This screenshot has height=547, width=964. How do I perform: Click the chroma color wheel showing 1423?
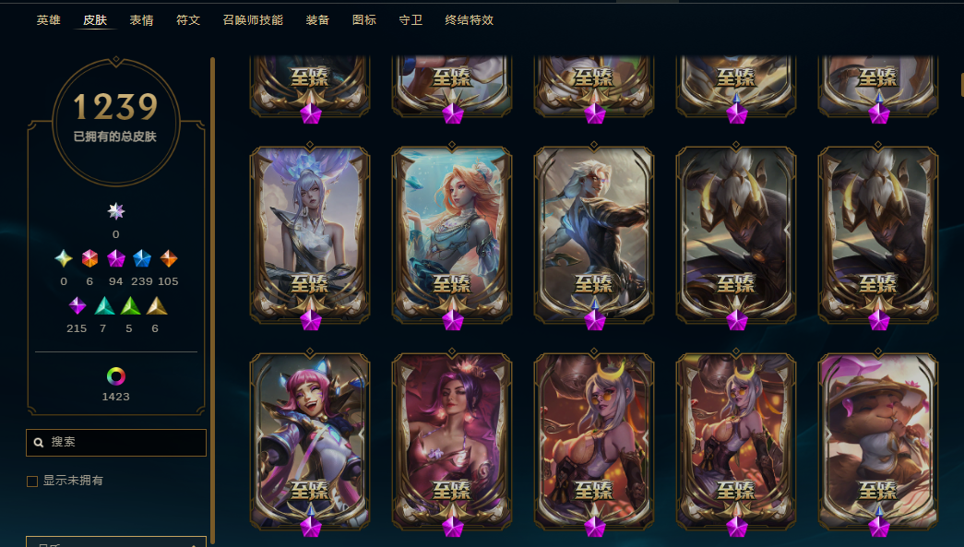(x=115, y=376)
